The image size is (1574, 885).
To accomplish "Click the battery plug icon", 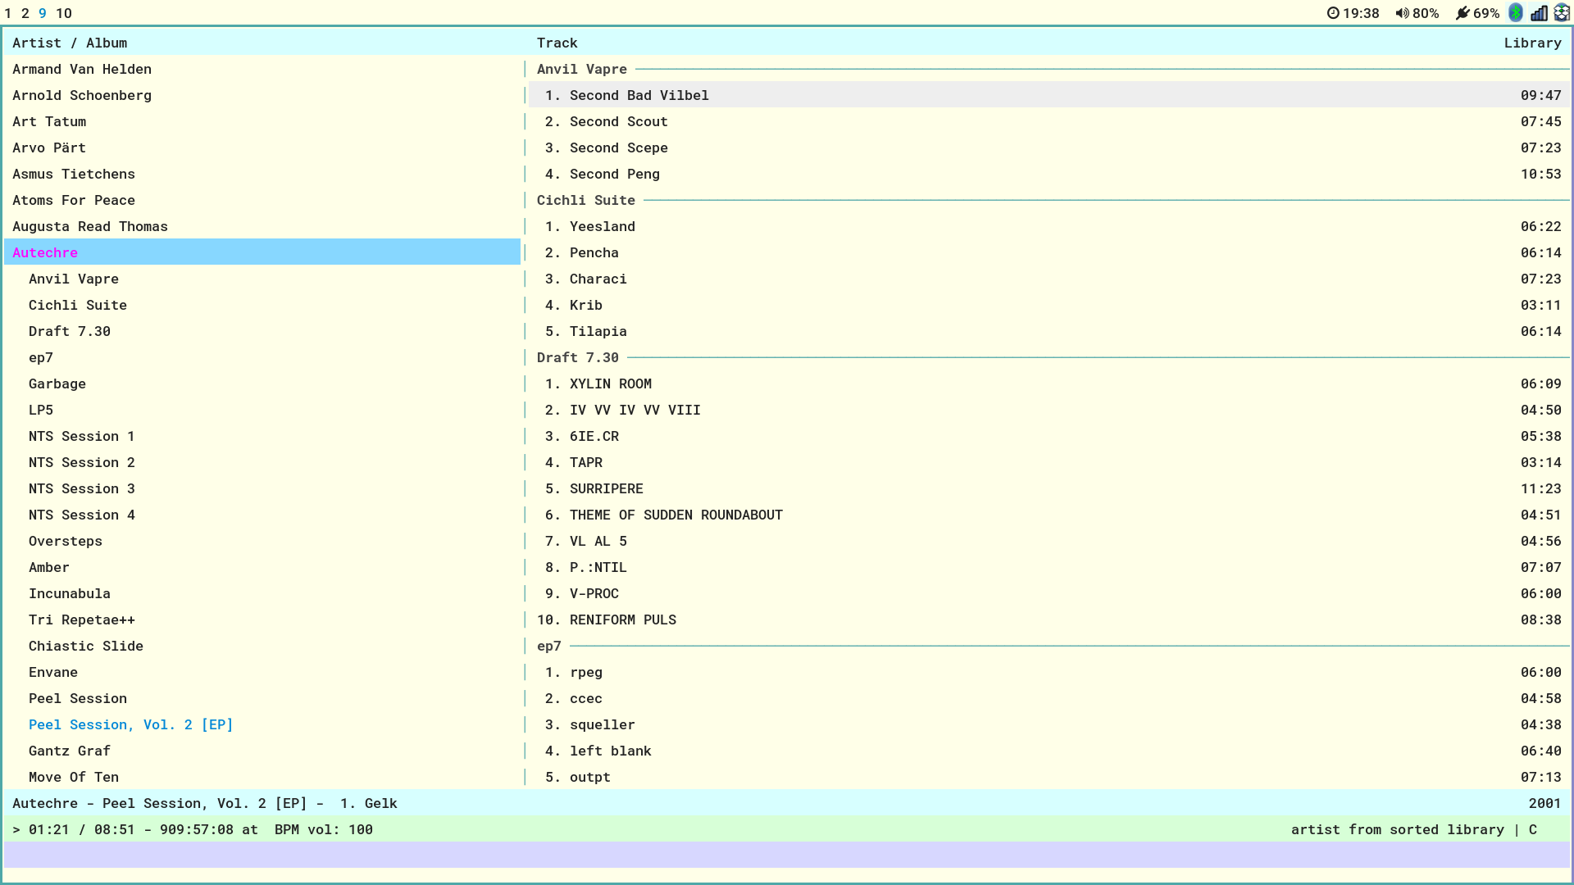I will (1462, 13).
